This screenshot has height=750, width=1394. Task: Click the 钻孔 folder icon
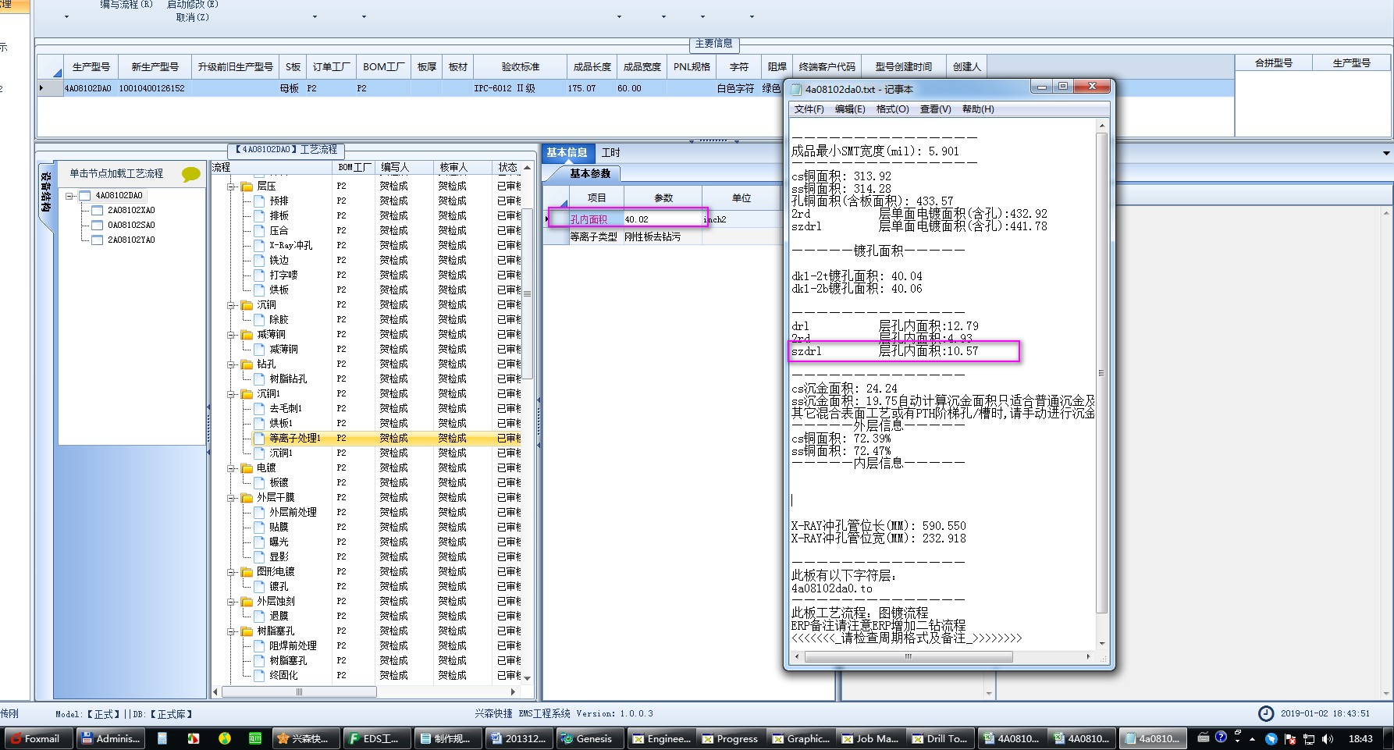[247, 364]
